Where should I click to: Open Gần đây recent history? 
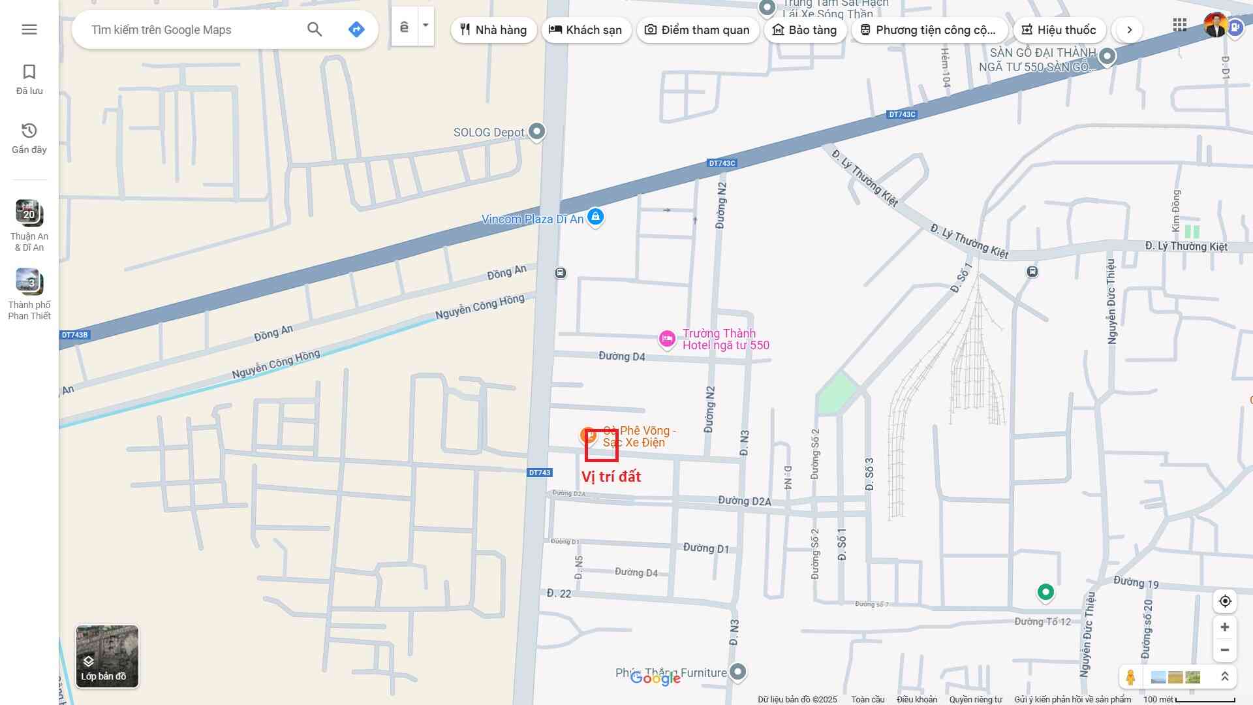(x=29, y=138)
